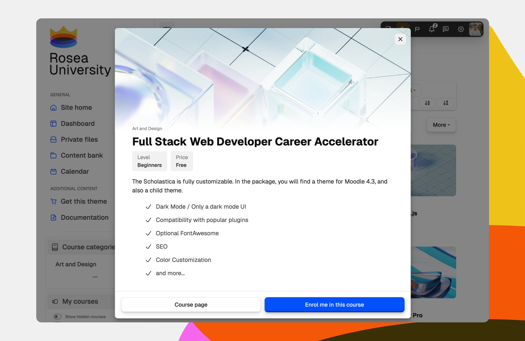Open the settings gear in top bar

coord(461,29)
